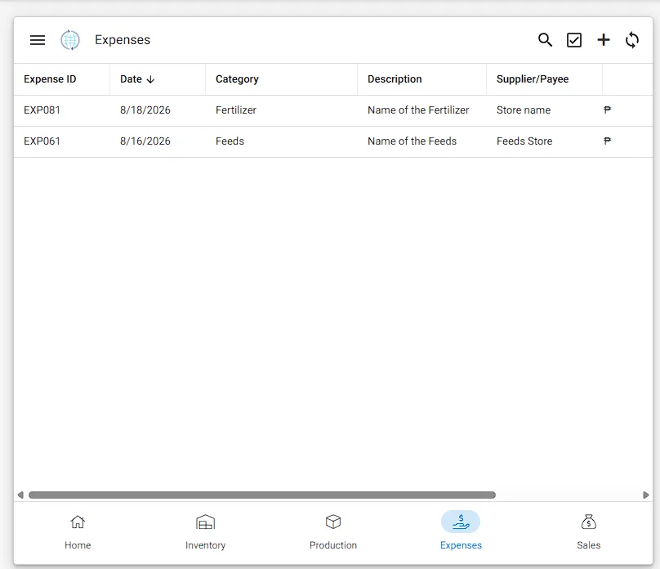
Task: Click the globe app logo icon
Action: point(70,40)
